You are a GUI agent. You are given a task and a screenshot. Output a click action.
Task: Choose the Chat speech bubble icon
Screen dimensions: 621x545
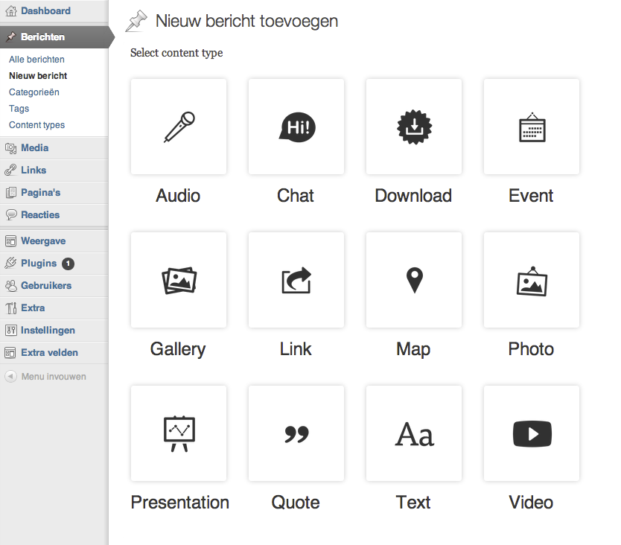(296, 127)
